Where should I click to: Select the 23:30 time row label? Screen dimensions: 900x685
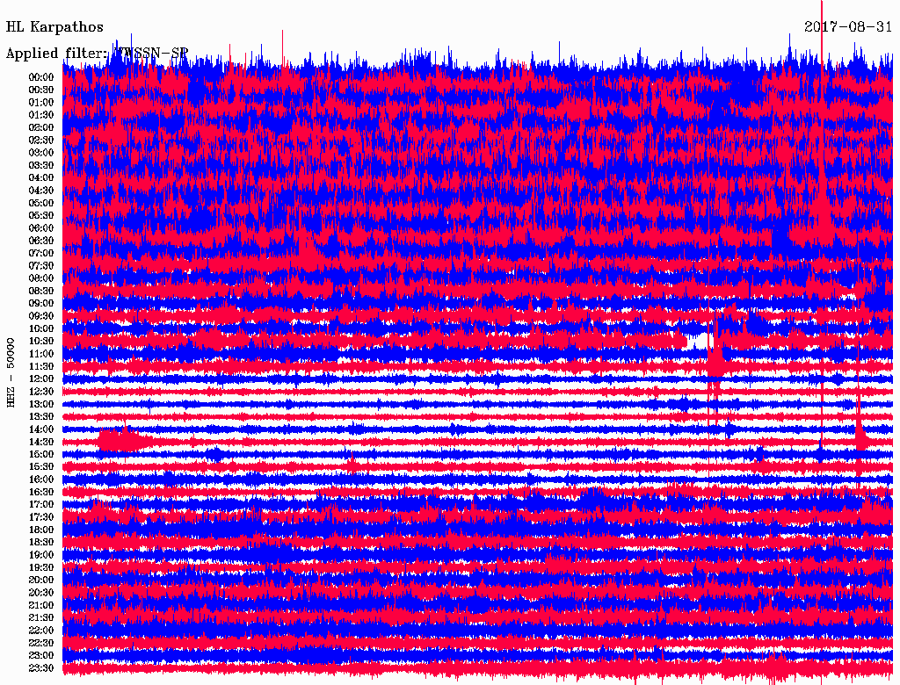41,668
